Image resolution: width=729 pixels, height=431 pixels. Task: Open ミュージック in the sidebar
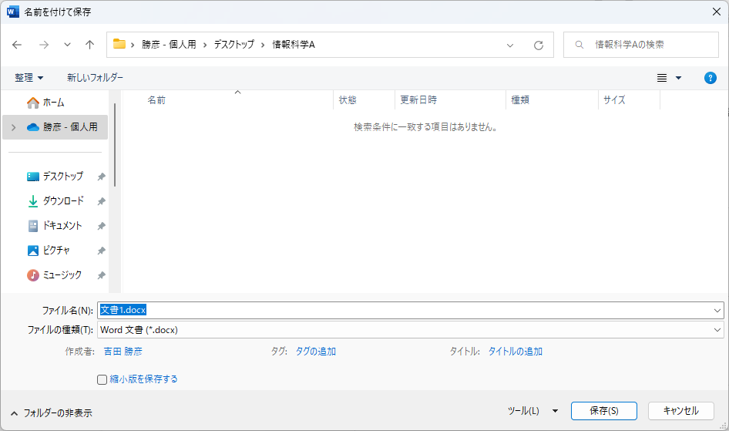[x=55, y=274]
